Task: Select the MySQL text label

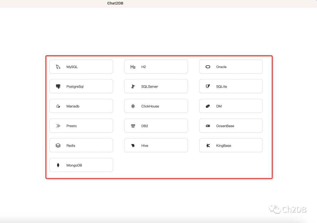Action: point(72,67)
